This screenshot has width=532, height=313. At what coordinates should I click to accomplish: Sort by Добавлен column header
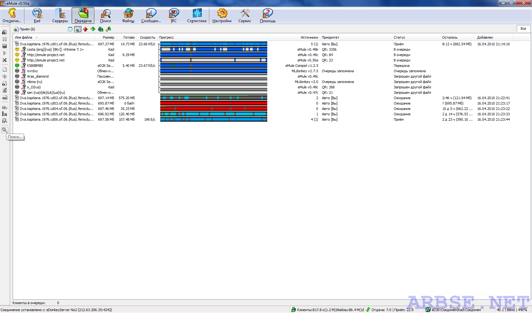click(494, 37)
